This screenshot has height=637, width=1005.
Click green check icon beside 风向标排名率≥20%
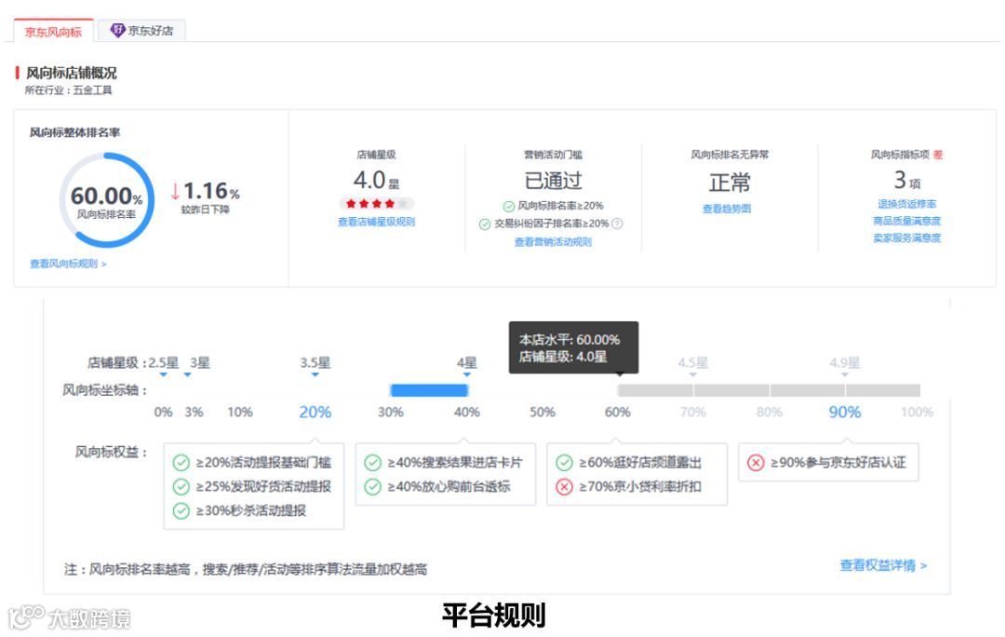pos(508,206)
